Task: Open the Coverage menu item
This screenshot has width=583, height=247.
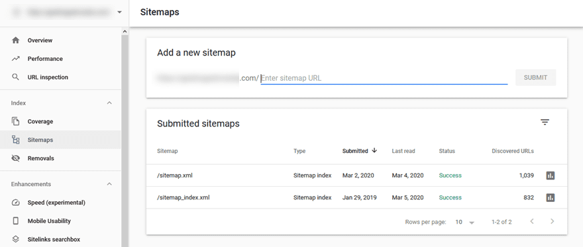Action: click(60, 121)
